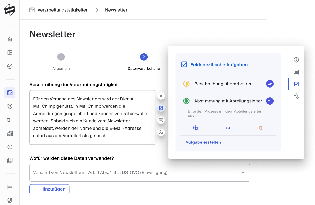Click the label Wofür werden diese Daten verwendet?
The image size is (315, 205).
72,158
